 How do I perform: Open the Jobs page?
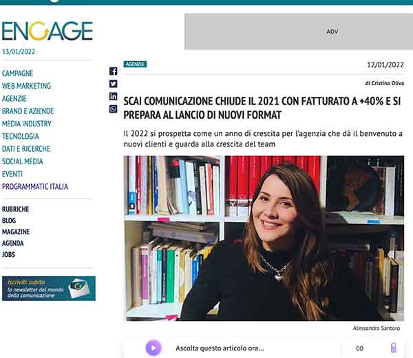[9, 254]
